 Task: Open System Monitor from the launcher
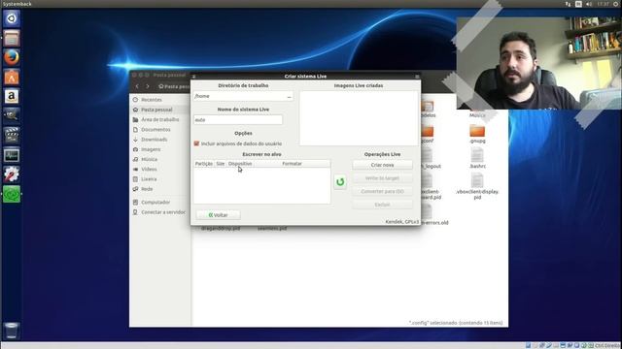pos(12,155)
